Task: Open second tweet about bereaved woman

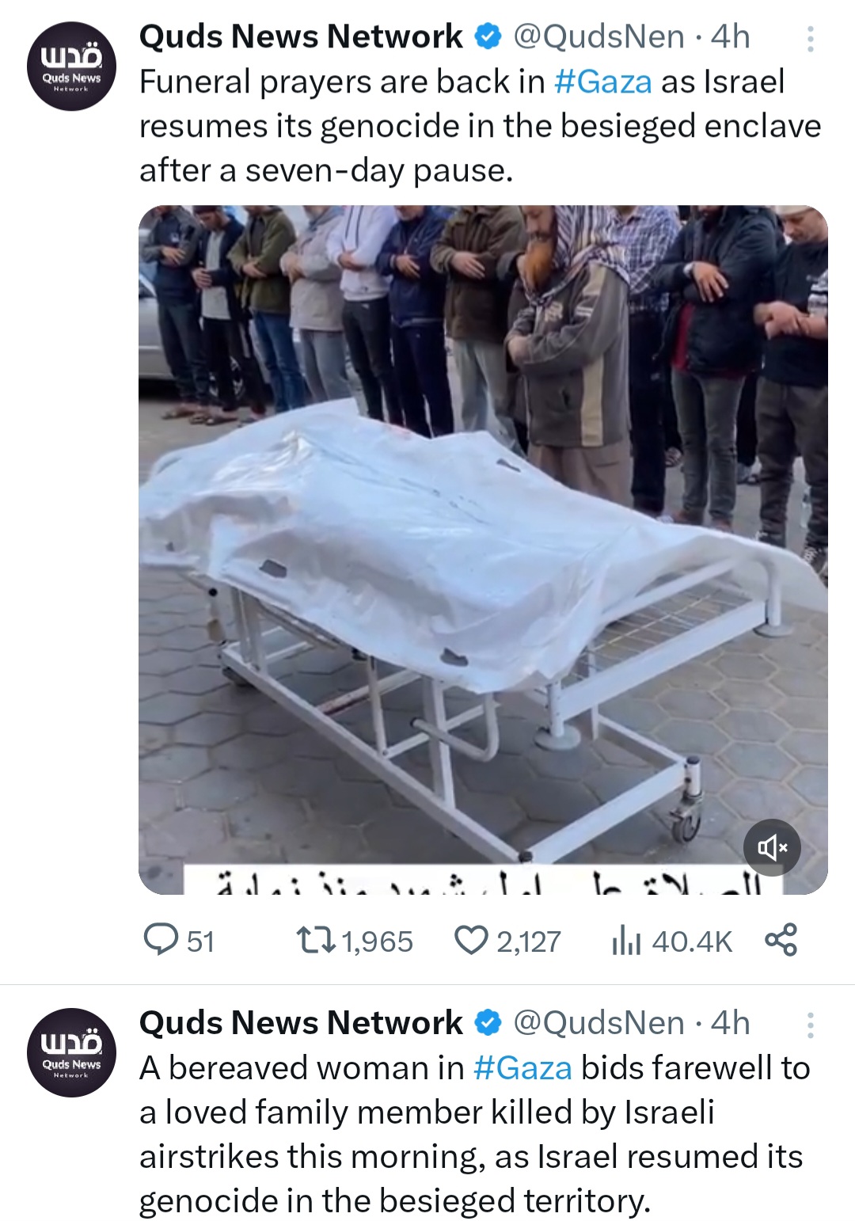Action: 475,1134
